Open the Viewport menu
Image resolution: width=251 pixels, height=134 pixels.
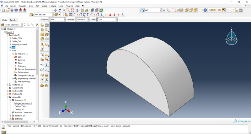[x=22, y=6]
